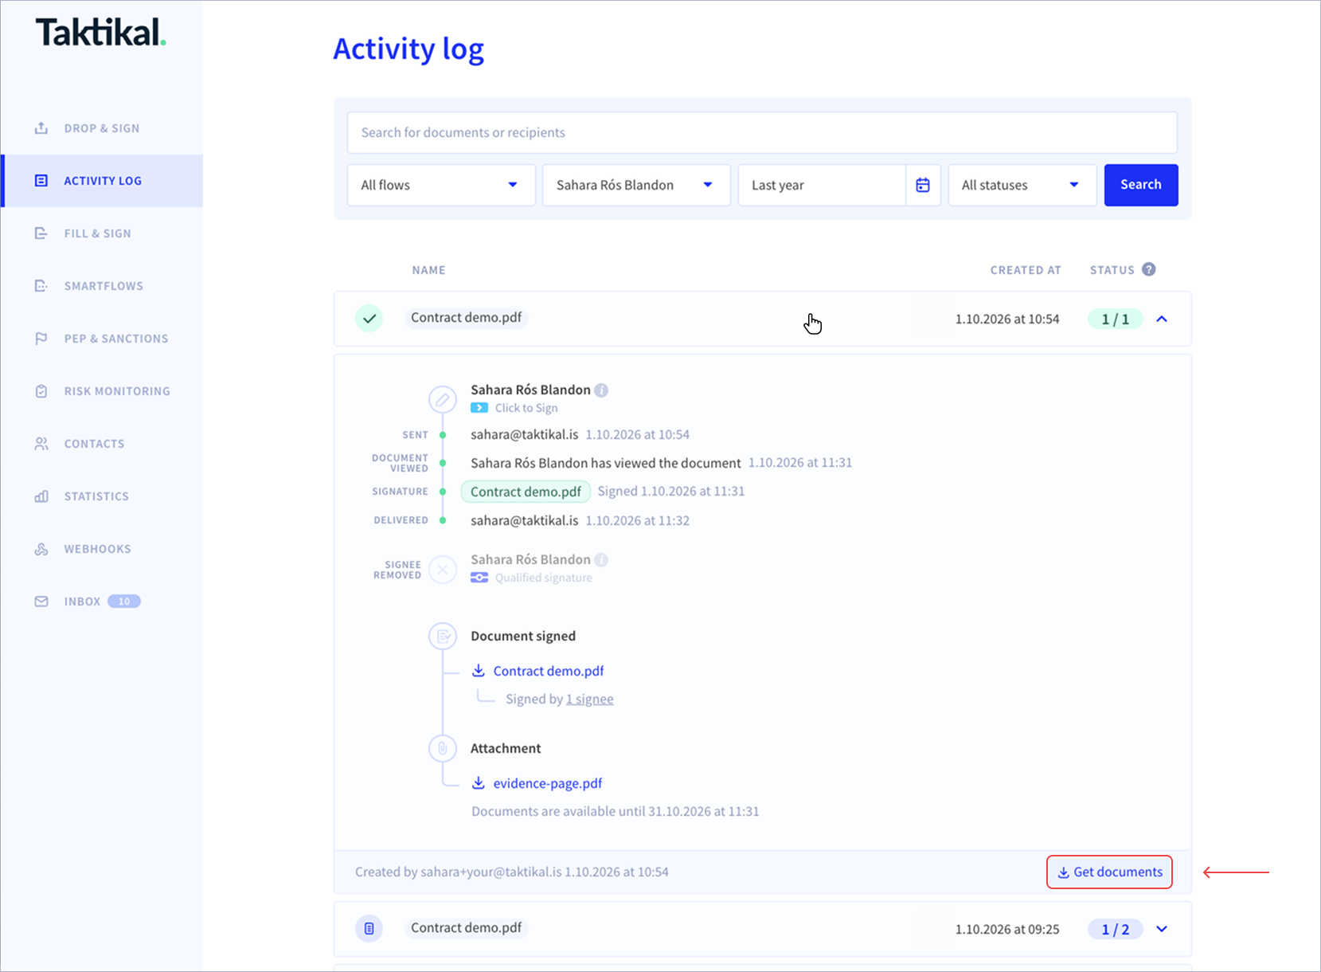Click the Get documents button
1321x972 pixels.
point(1109,872)
